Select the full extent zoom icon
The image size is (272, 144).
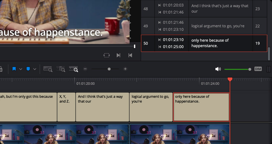coord(48,69)
